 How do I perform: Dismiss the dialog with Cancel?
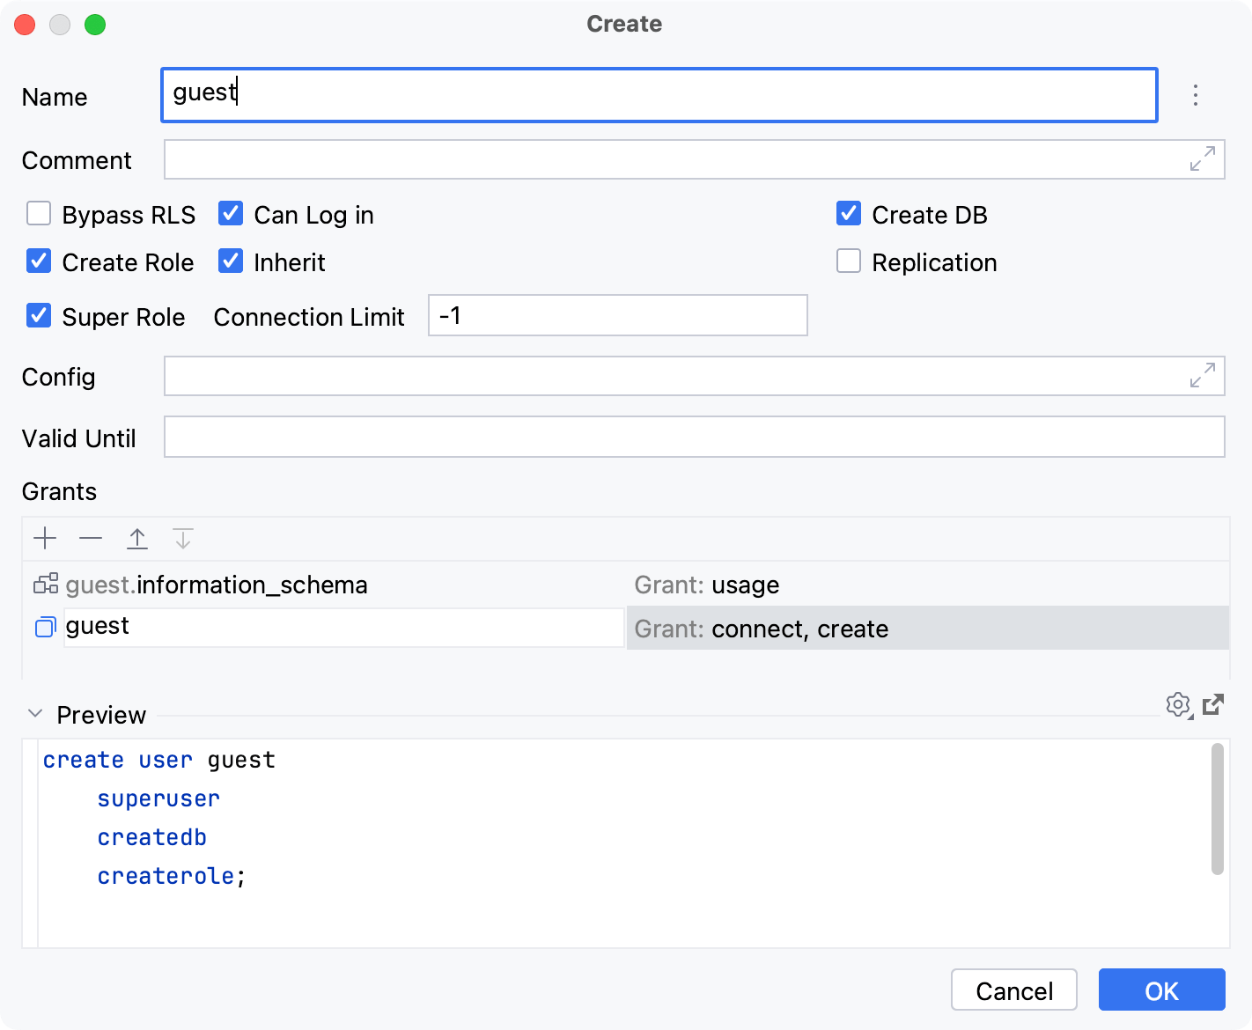click(x=1013, y=990)
